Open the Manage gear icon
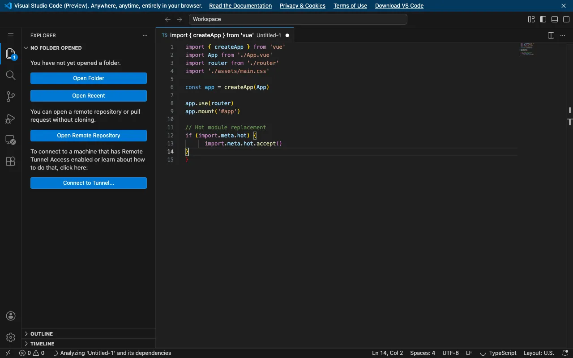Screen dimensions: 573x358 tap(11, 337)
